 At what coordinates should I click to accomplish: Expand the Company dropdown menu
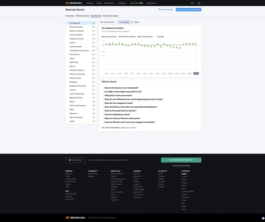pyautogui.click(x=123, y=3)
